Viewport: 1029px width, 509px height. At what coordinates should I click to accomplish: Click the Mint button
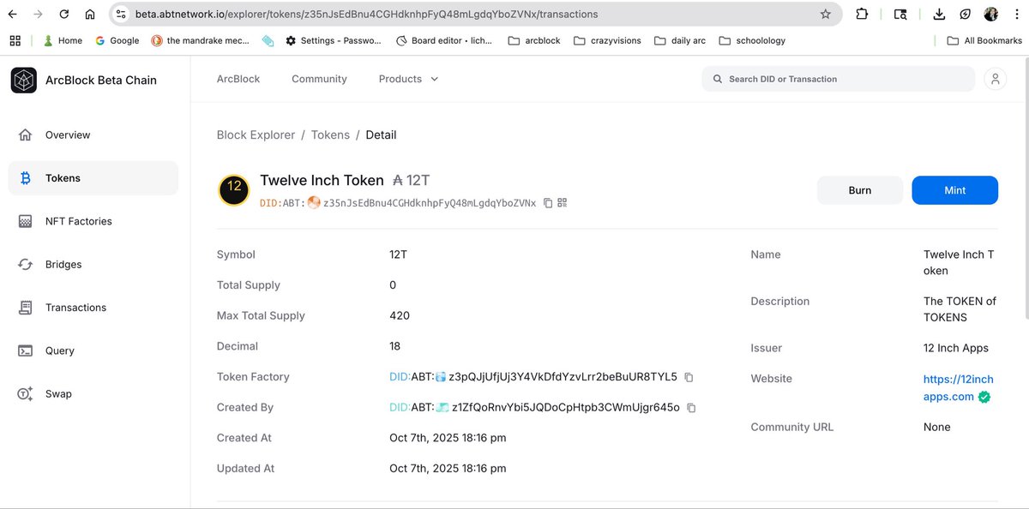click(x=954, y=190)
